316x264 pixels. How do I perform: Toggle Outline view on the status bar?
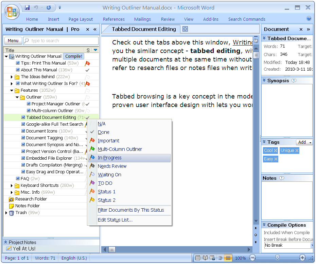pos(220,258)
